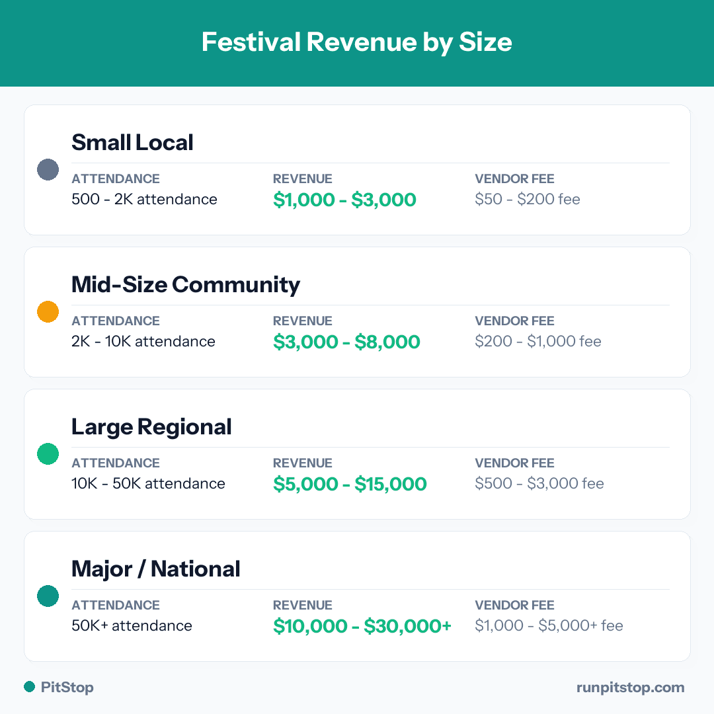The height and width of the screenshot is (714, 714).
Task: Click the $1,000 - $3,000 revenue figure
Action: pos(344,200)
